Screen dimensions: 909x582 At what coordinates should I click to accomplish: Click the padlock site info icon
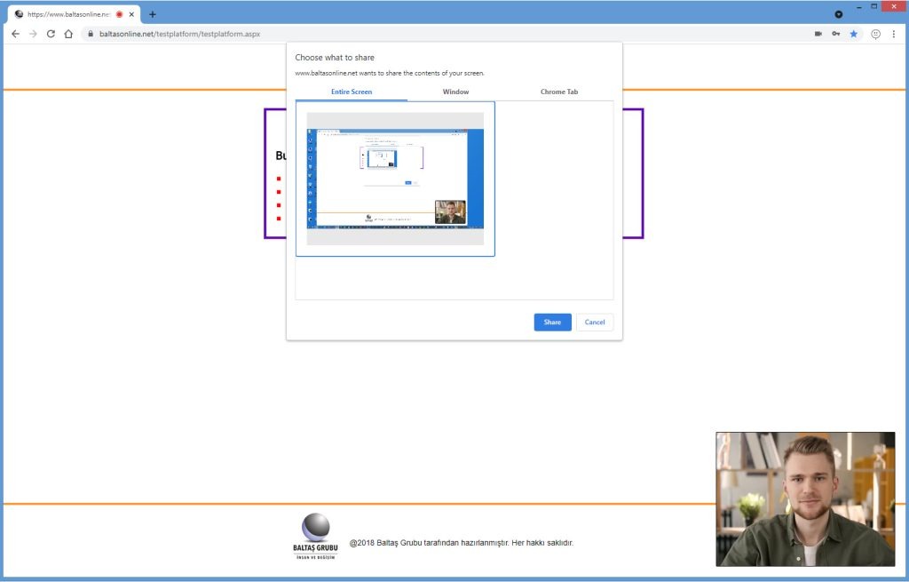(x=89, y=34)
